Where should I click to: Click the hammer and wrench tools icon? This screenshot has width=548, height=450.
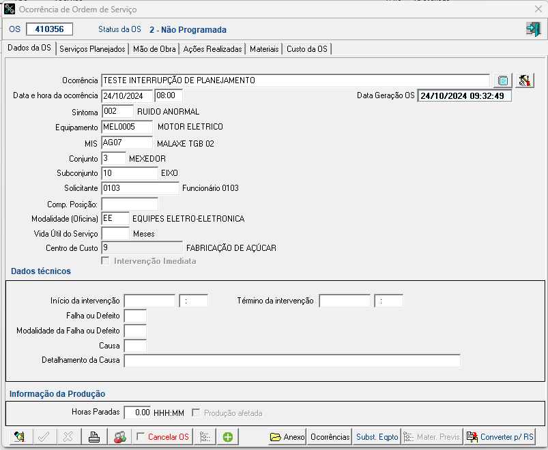click(525, 80)
